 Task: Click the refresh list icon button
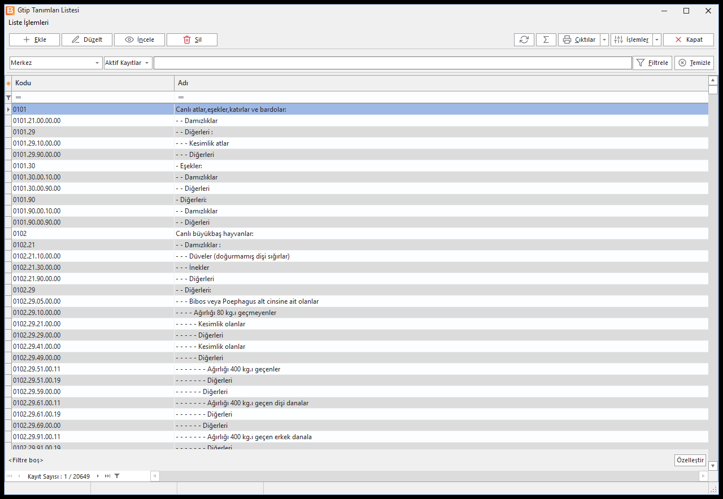[x=524, y=40]
